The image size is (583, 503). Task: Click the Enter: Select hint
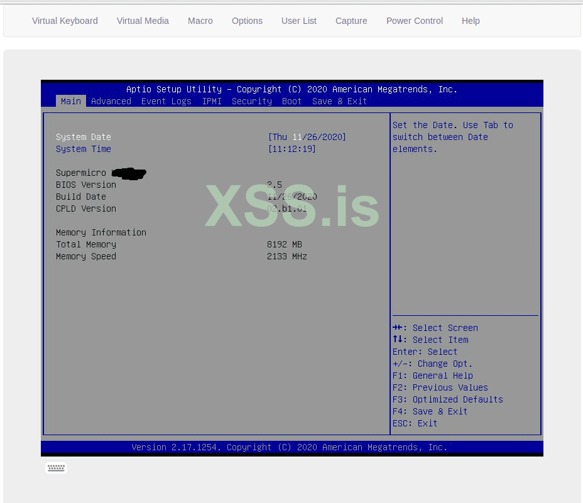[x=425, y=352]
